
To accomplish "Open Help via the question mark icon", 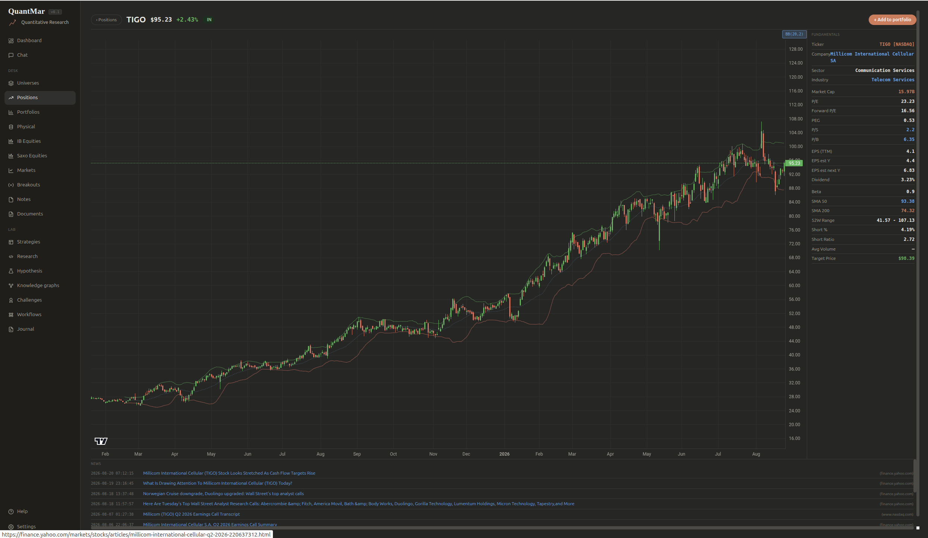I will pos(11,512).
